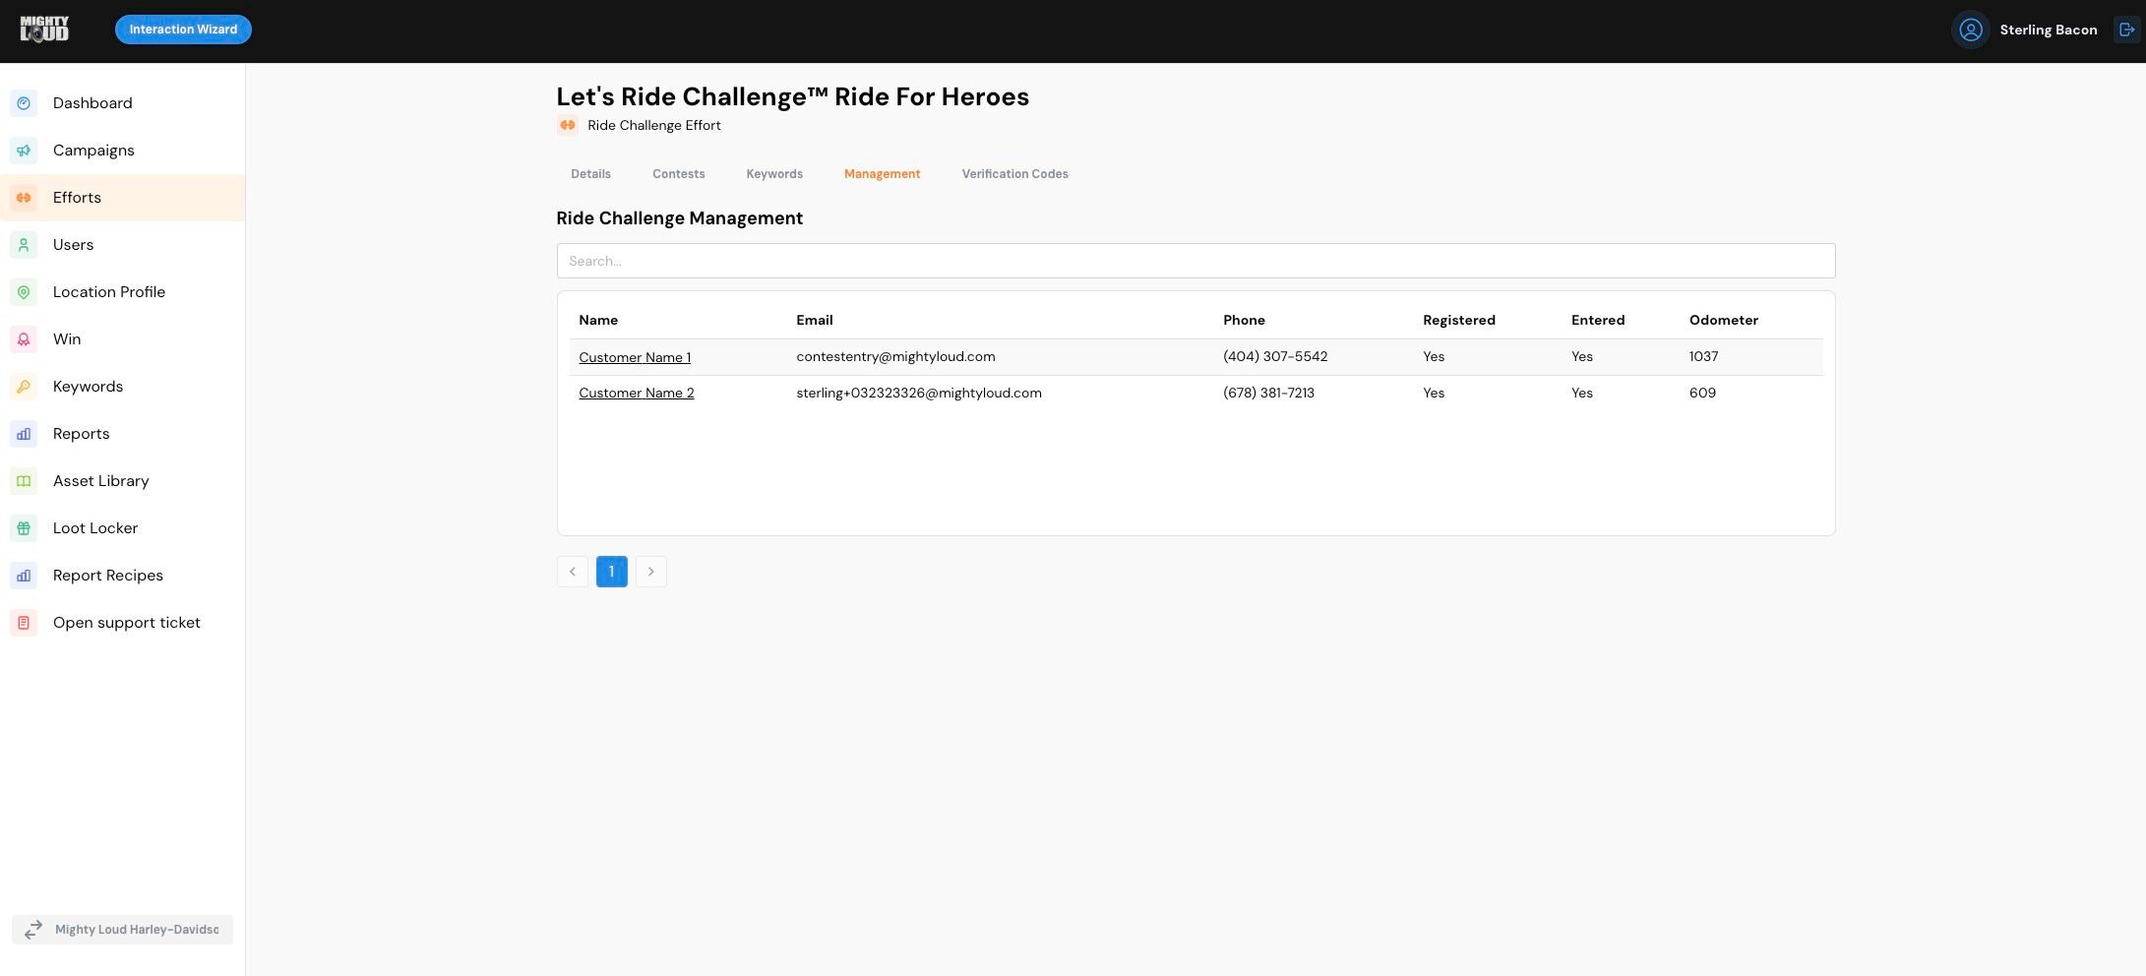Open the user profile avatar icon
Screen dimensions: 2146x976
pos(1970,30)
